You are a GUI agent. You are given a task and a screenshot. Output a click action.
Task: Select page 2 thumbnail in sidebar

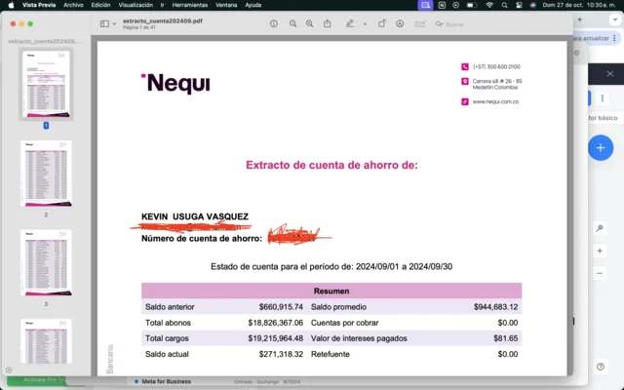pos(45,174)
